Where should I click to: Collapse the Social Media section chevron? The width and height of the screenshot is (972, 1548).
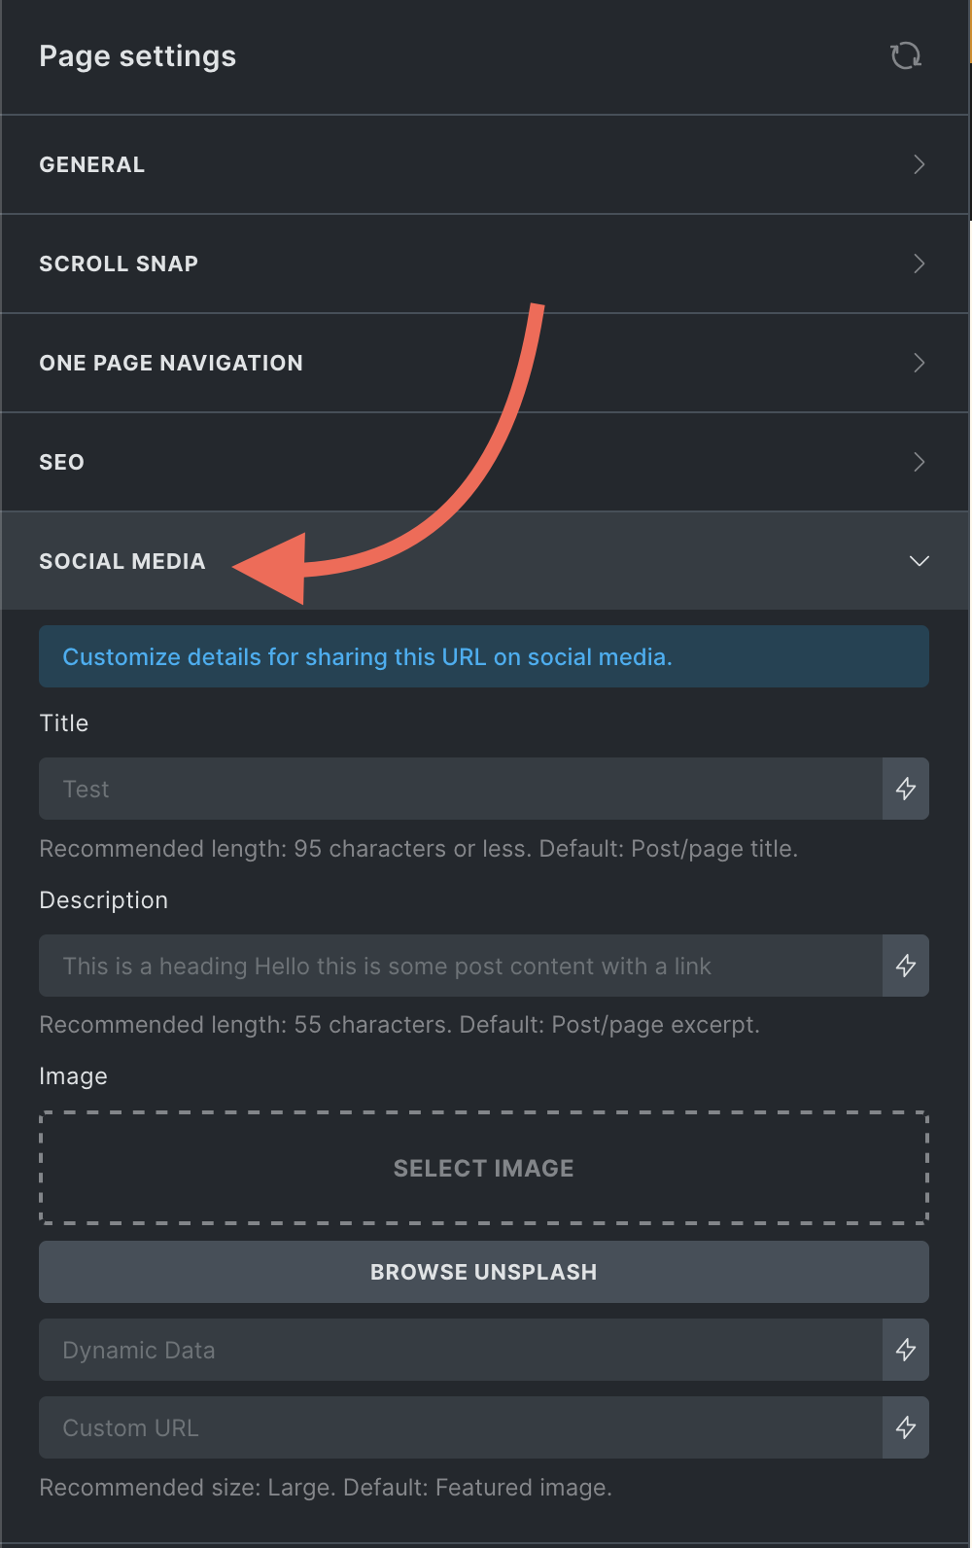click(919, 561)
